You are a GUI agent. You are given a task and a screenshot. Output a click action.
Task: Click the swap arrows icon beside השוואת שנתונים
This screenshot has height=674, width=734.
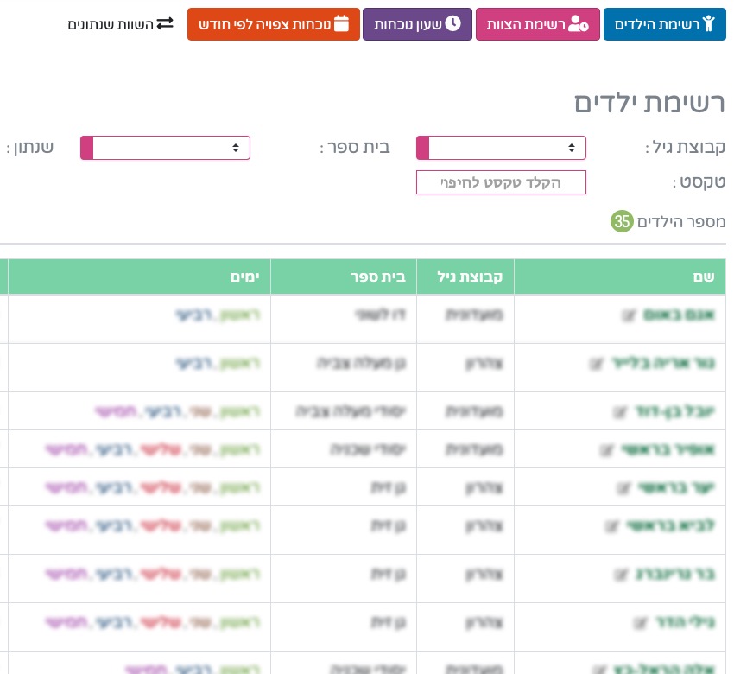point(165,24)
